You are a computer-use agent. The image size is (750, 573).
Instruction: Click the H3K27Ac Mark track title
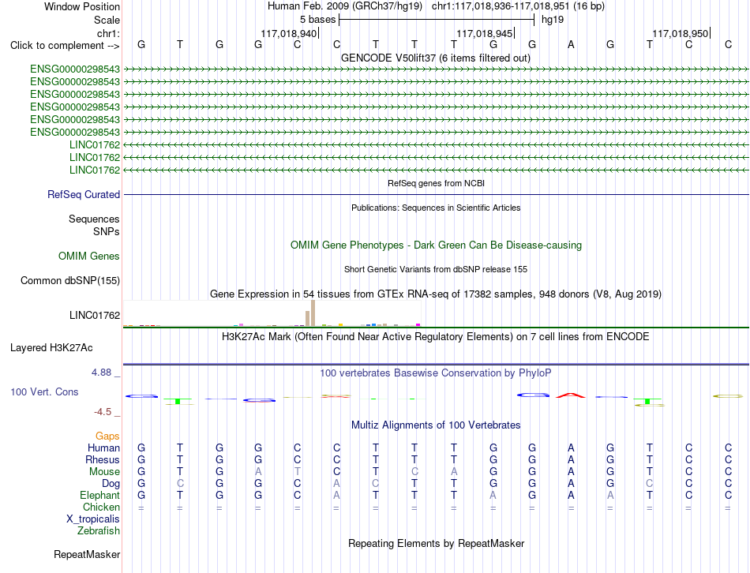click(x=436, y=336)
